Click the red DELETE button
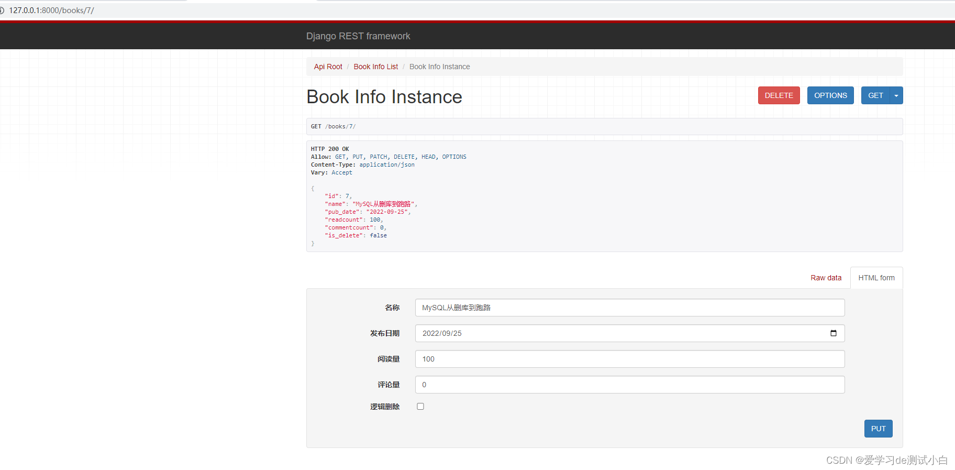This screenshot has width=955, height=470. [779, 95]
